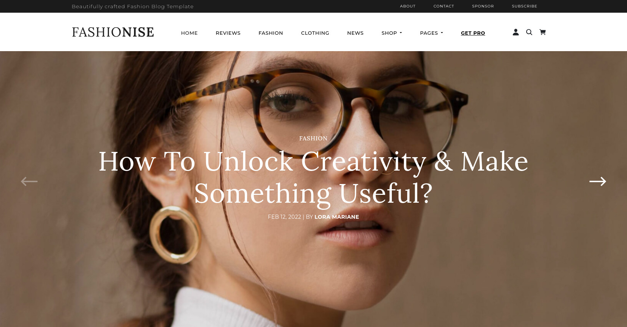This screenshot has width=627, height=327.
Task: Open the News menu item
Action: coord(355,33)
